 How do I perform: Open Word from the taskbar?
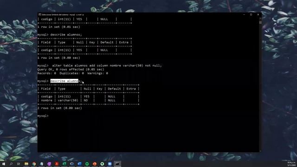click(x=79, y=164)
